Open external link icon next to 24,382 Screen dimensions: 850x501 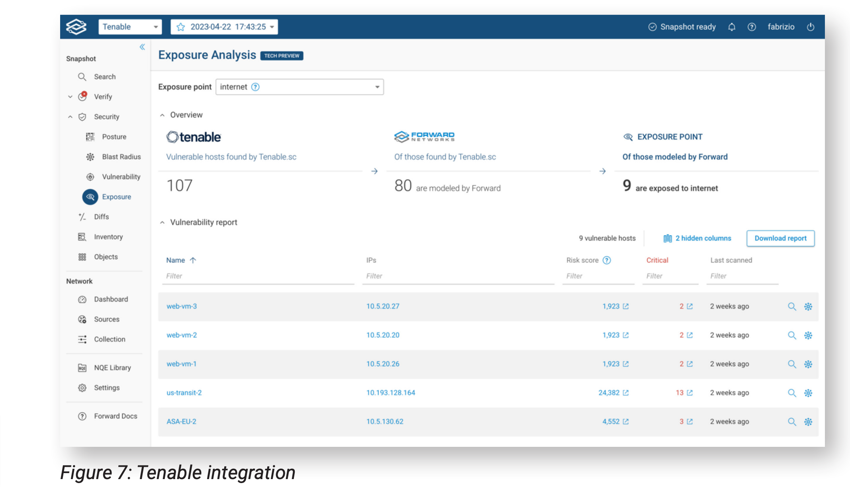(625, 393)
